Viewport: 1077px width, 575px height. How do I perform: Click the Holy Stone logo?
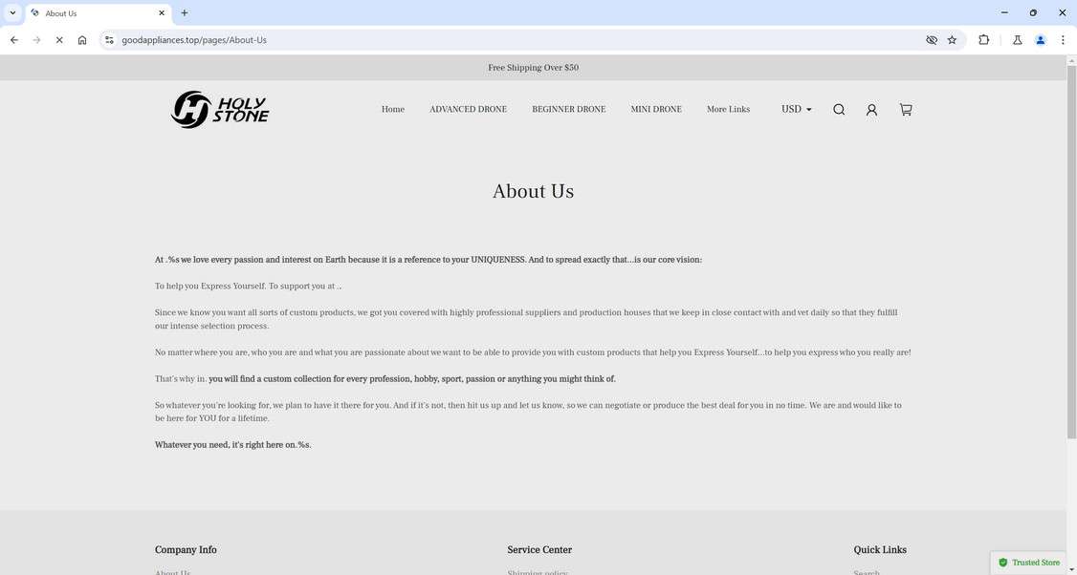coord(220,110)
